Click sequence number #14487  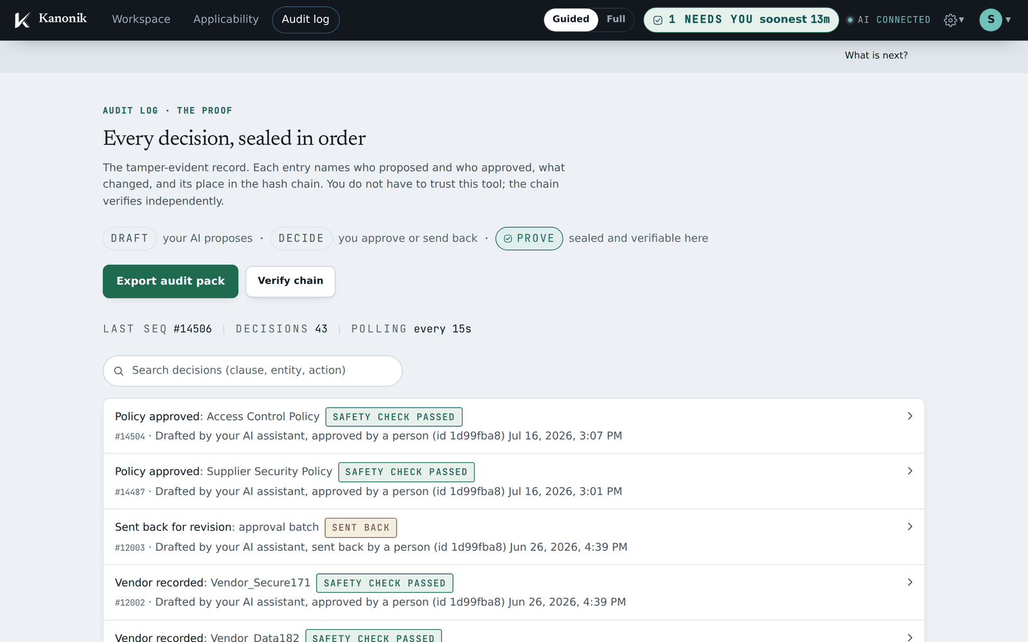tap(130, 492)
